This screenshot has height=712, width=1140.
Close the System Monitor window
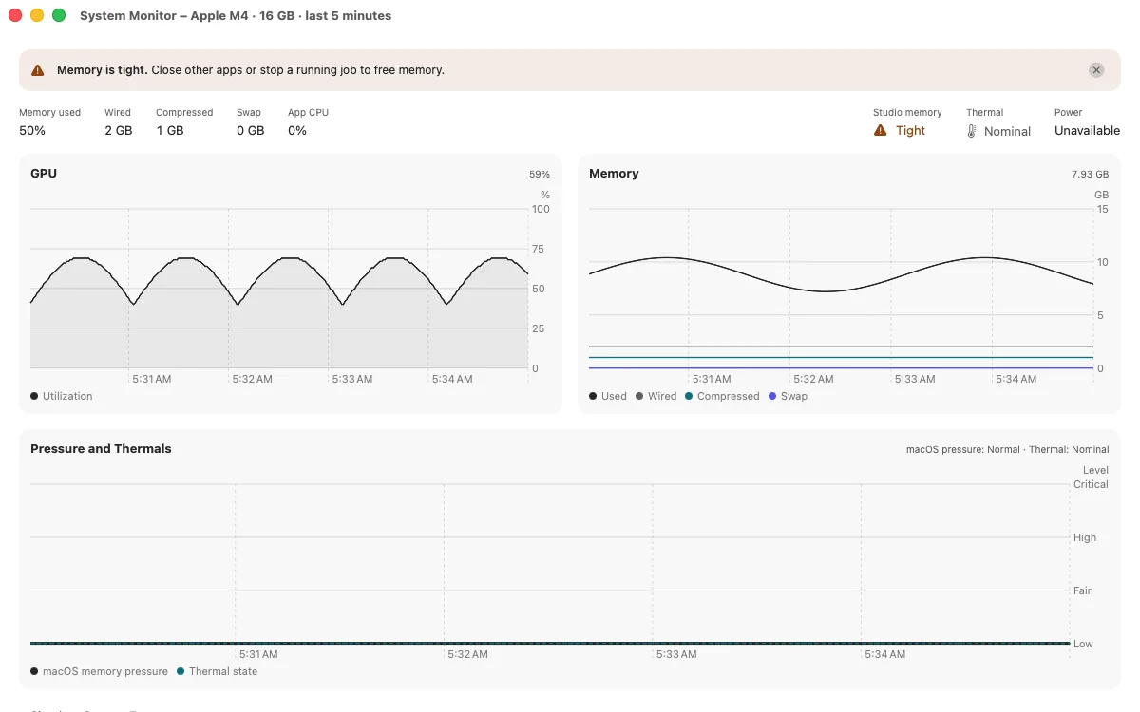[15, 15]
